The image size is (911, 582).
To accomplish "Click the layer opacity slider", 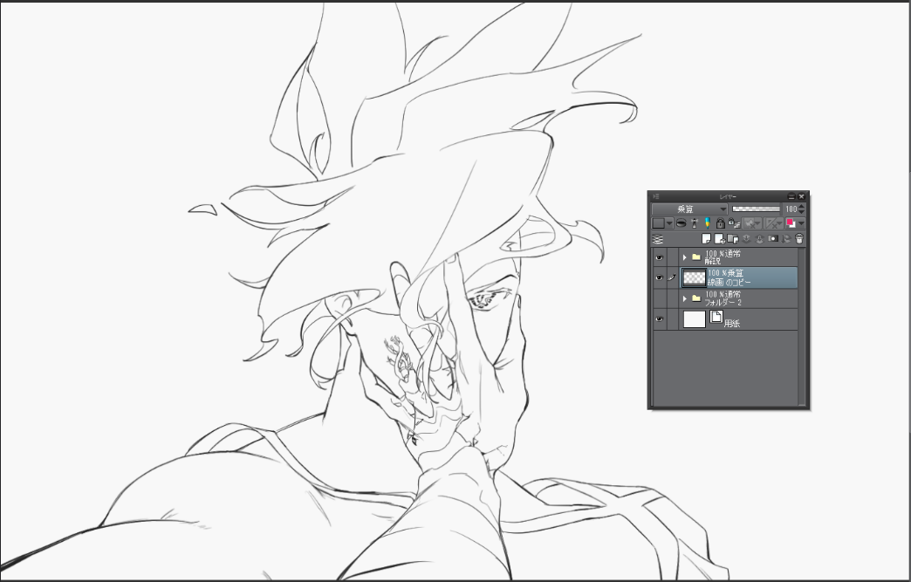I will (x=756, y=209).
